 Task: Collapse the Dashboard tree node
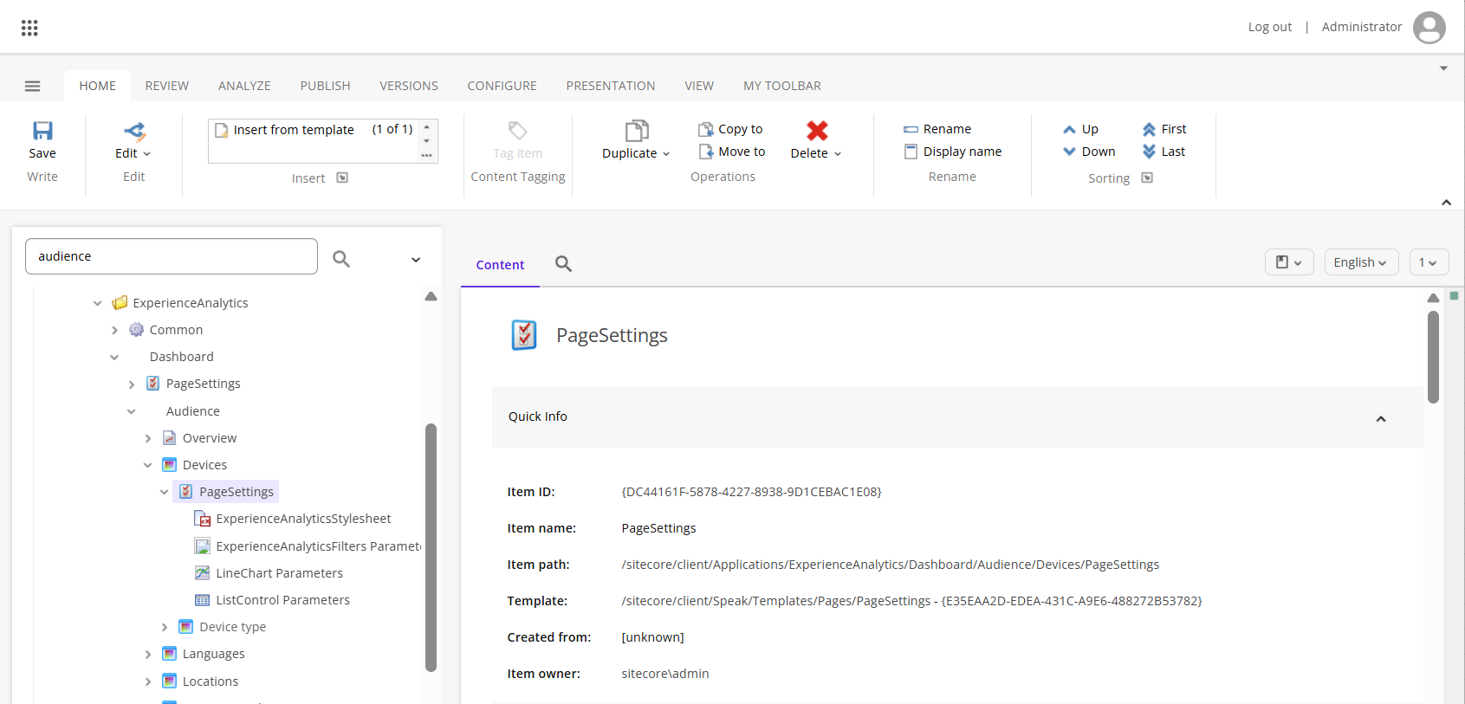click(x=114, y=357)
